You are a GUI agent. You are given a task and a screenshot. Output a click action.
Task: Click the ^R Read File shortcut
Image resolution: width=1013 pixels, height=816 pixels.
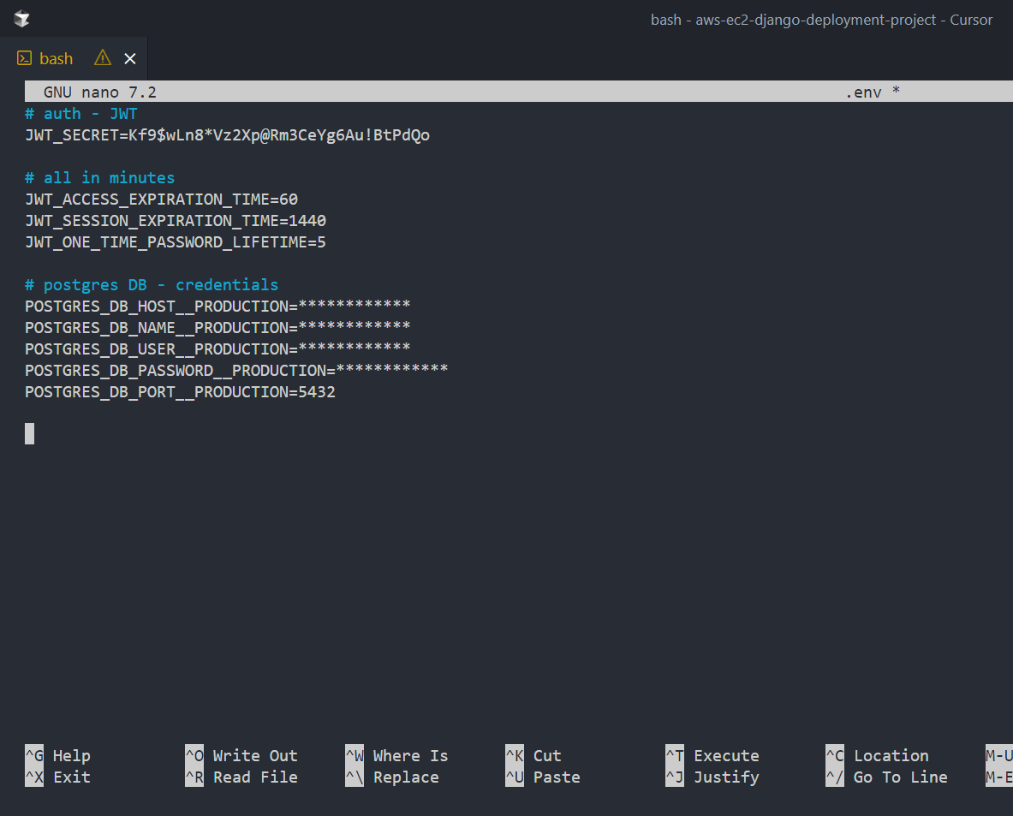coord(241,777)
